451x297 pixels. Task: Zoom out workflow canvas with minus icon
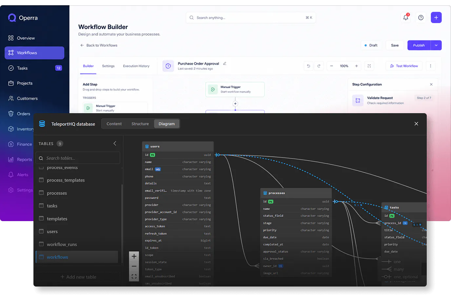331,66
